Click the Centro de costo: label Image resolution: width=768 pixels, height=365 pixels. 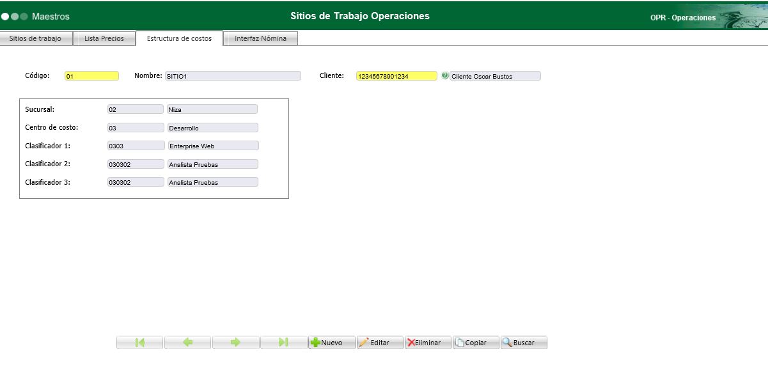tap(52, 127)
